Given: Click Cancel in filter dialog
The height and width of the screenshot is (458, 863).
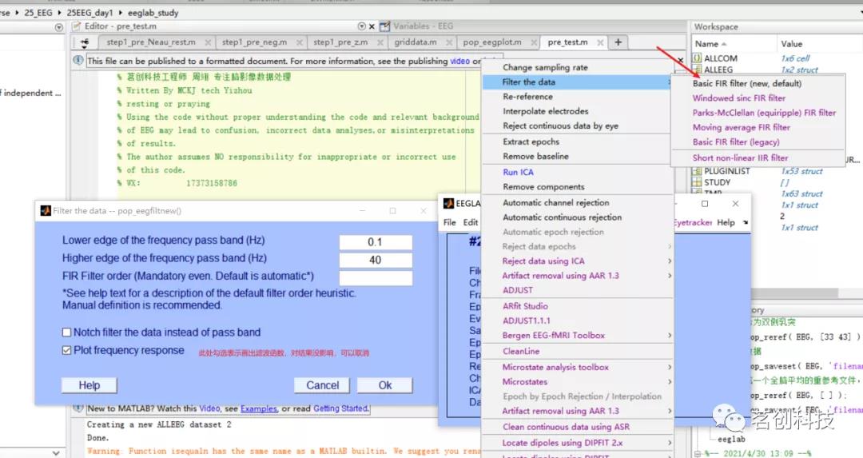Looking at the screenshot, I should pyautogui.click(x=323, y=385).
